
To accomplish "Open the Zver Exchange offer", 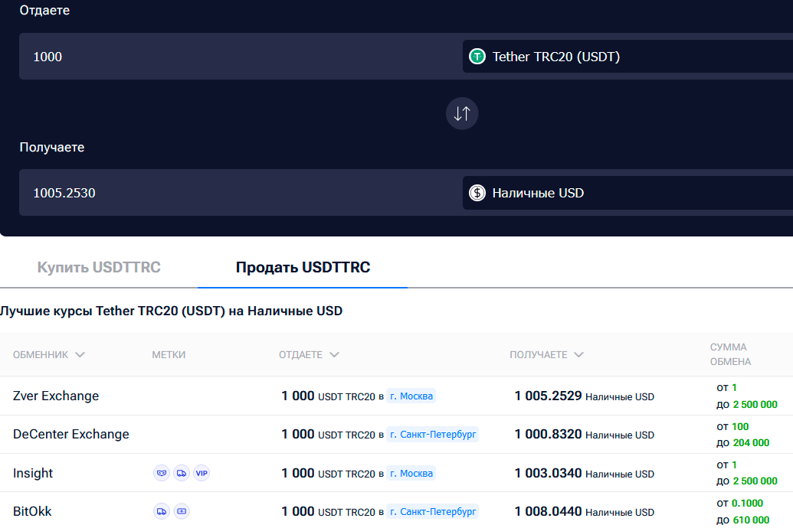I will tap(56, 396).
